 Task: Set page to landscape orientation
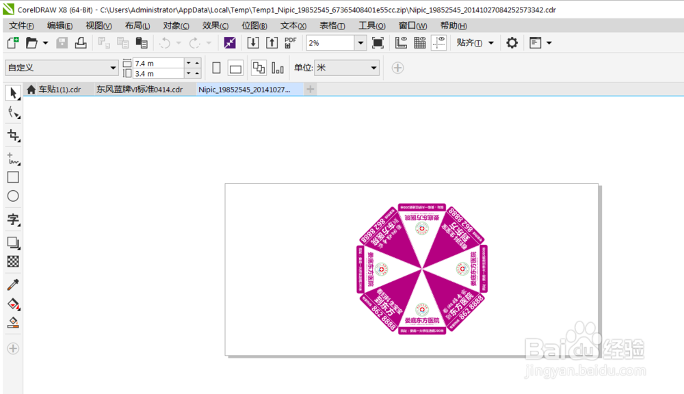235,68
